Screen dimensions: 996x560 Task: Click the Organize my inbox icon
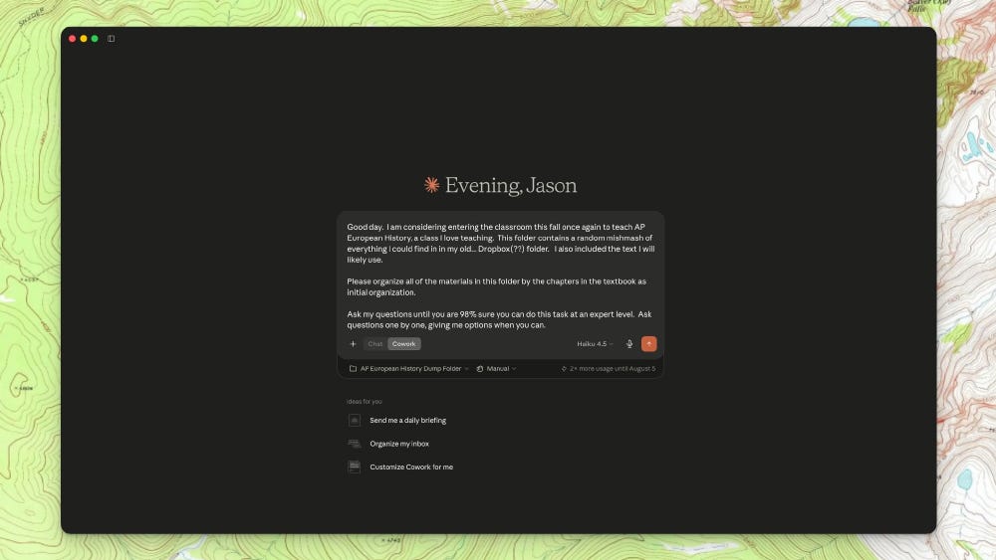click(x=355, y=444)
